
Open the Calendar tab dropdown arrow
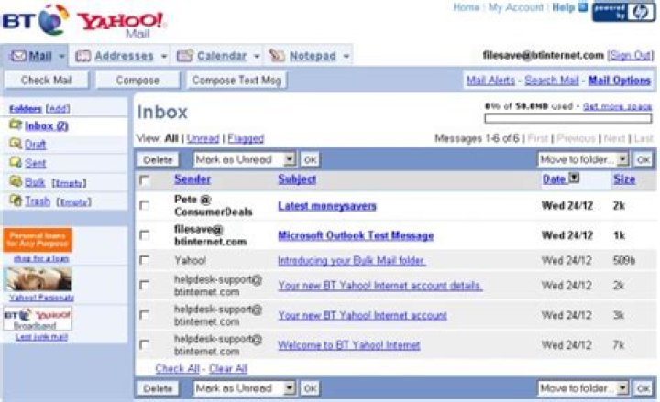click(257, 56)
